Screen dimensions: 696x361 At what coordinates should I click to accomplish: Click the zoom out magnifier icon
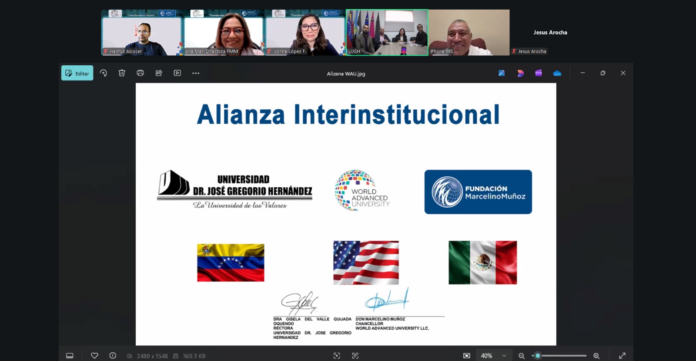pyautogui.click(x=522, y=356)
